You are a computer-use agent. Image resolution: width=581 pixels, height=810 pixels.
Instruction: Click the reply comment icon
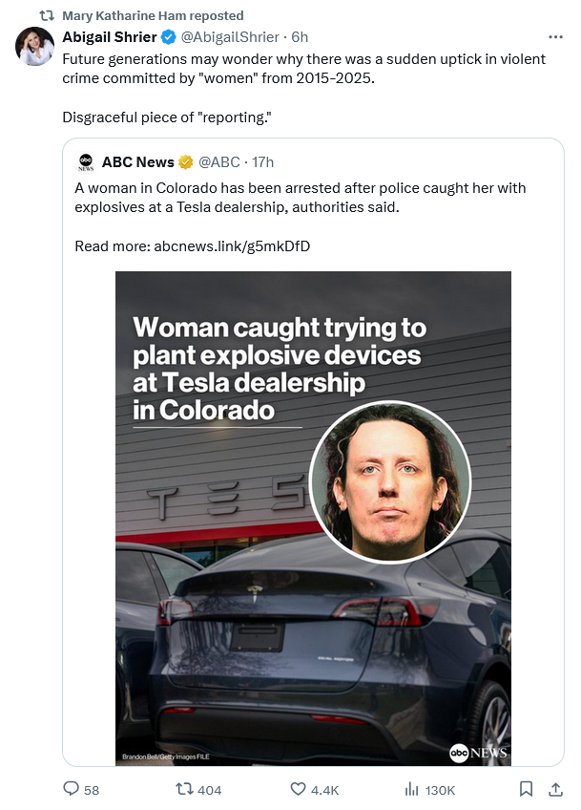click(x=71, y=789)
